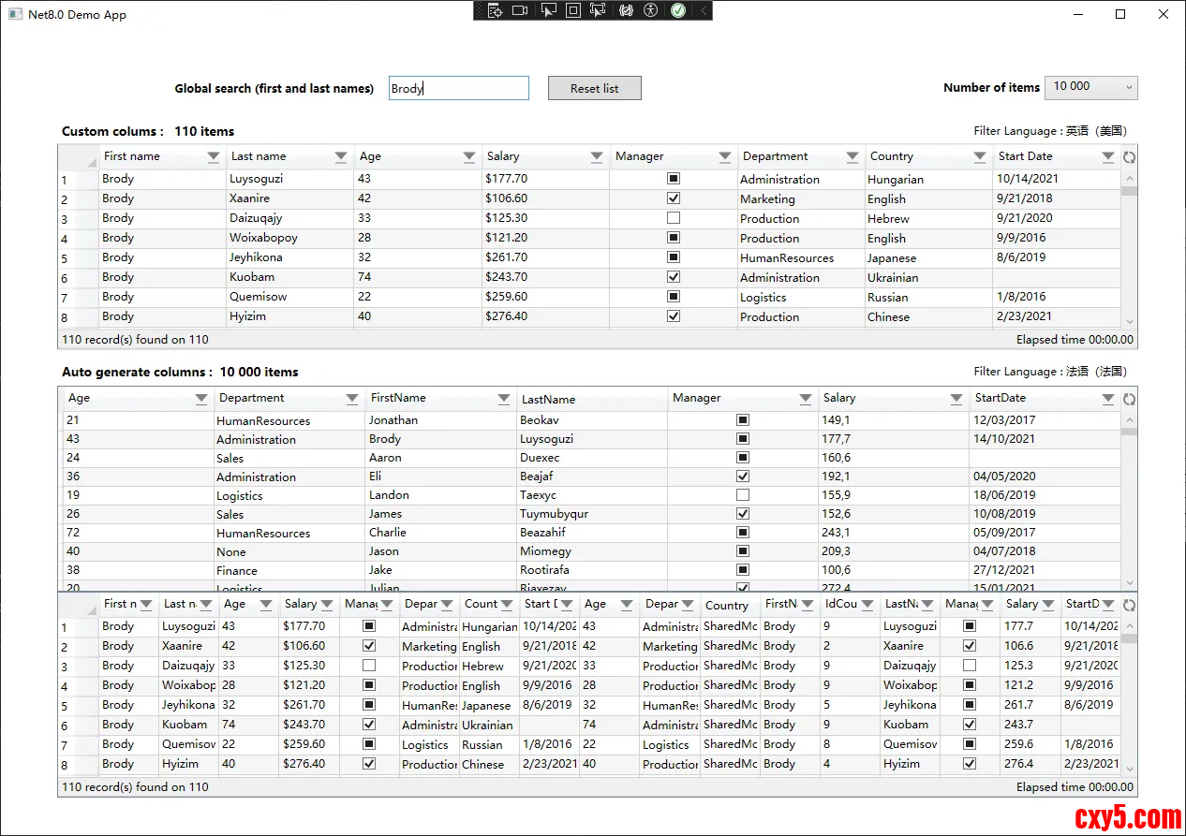
Task: Click the green Hot Reload checkmark icon
Action: 677,10
